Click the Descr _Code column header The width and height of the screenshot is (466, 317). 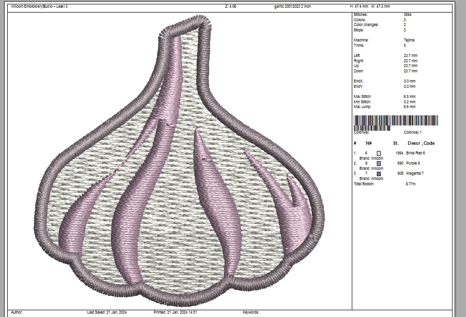click(x=421, y=143)
